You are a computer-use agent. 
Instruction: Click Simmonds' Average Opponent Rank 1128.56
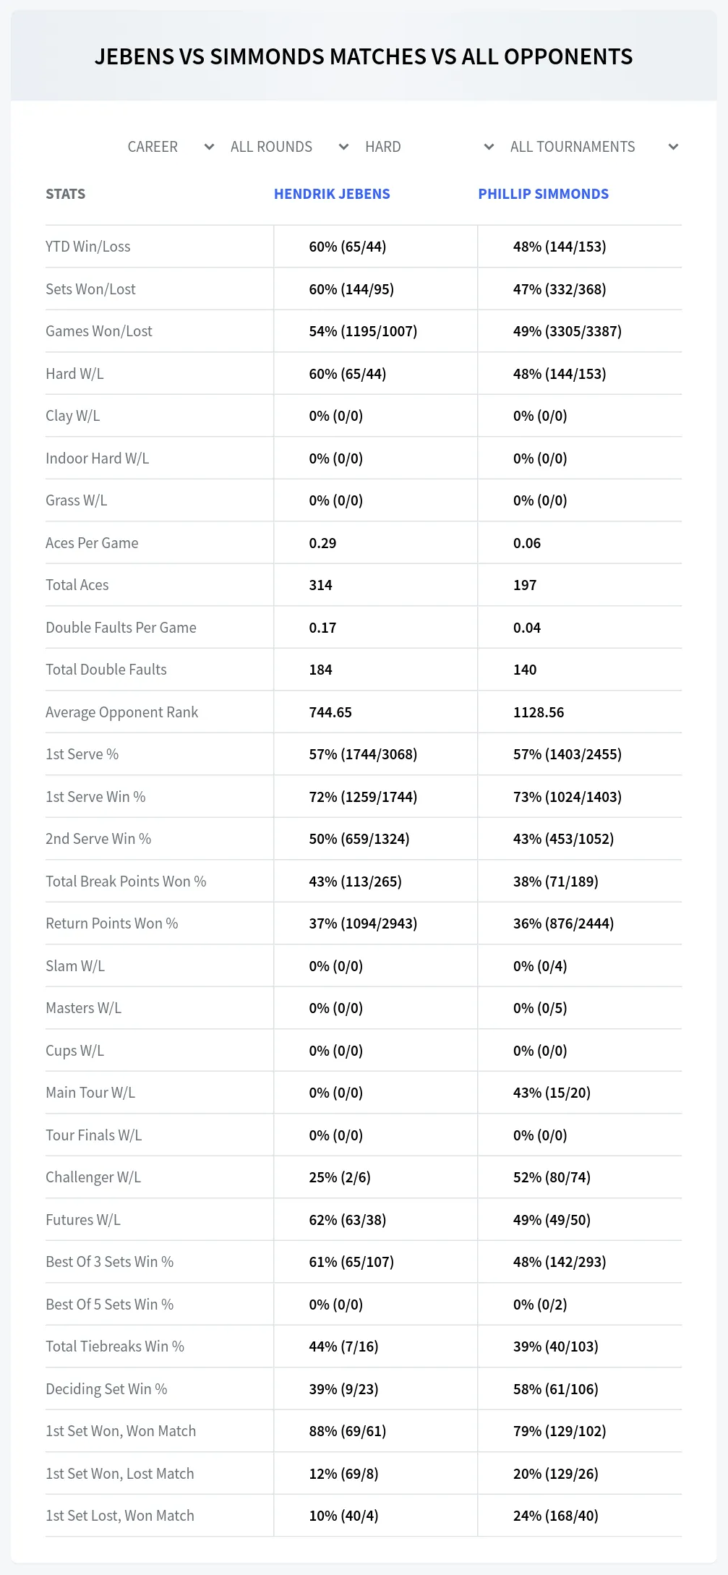click(x=539, y=712)
